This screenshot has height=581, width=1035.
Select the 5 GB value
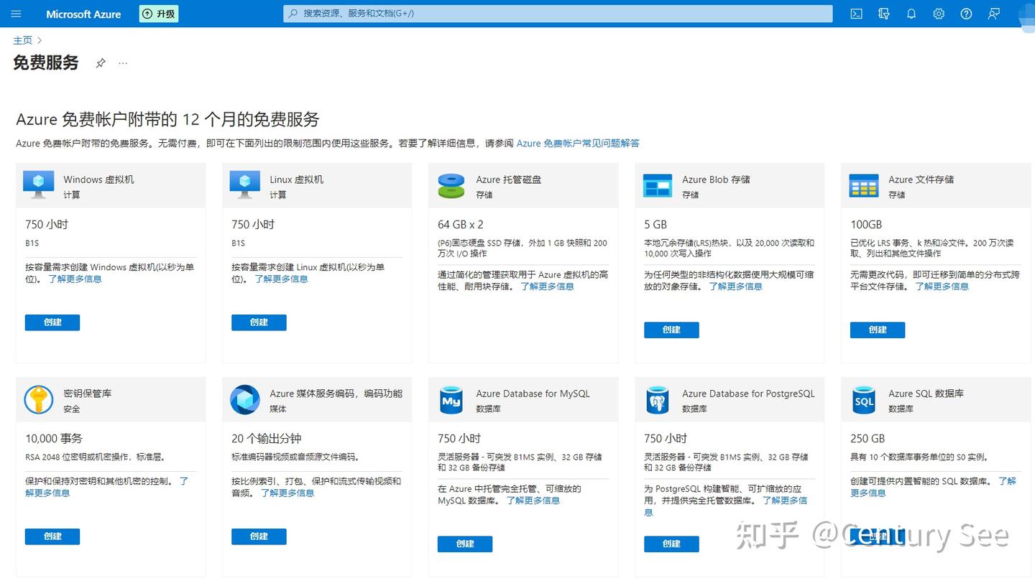[x=655, y=224]
